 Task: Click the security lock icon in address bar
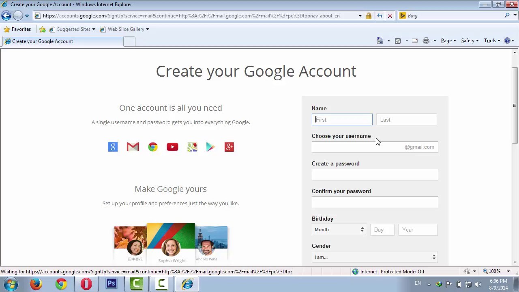(369, 16)
